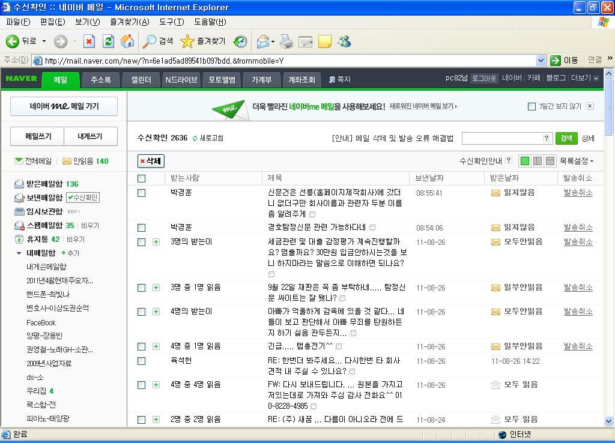Open the address bar dropdown arrow
Viewport: 615px width, 443px height.
(x=541, y=61)
